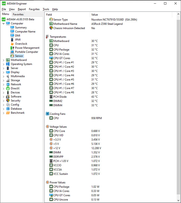
Task: Click the DirectX Xbox icon
Action: [8, 89]
